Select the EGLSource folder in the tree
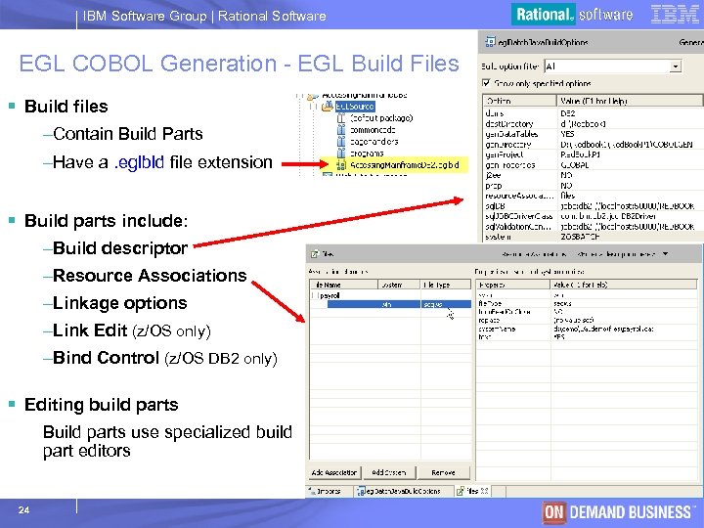Screen dimensions: 704x528 (x=355, y=107)
